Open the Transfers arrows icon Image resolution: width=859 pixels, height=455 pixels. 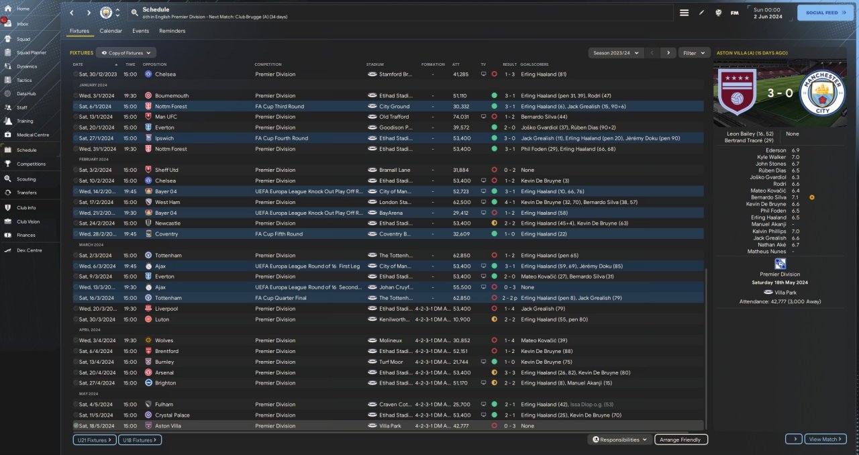pos(7,193)
